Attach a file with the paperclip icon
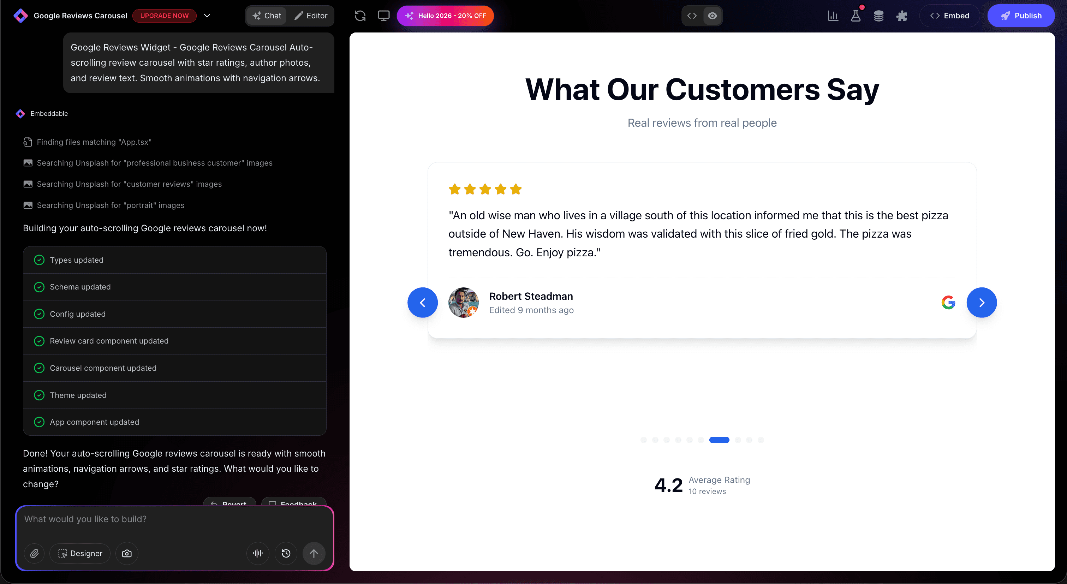1067x584 pixels. pyautogui.click(x=34, y=553)
